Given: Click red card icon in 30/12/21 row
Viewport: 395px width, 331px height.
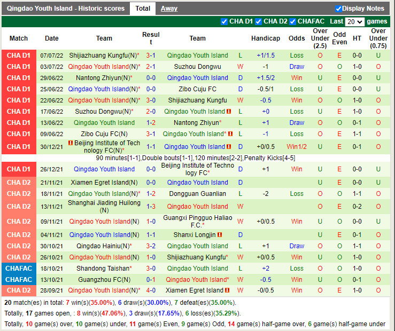Looking at the screenshot, I should pos(228,147).
